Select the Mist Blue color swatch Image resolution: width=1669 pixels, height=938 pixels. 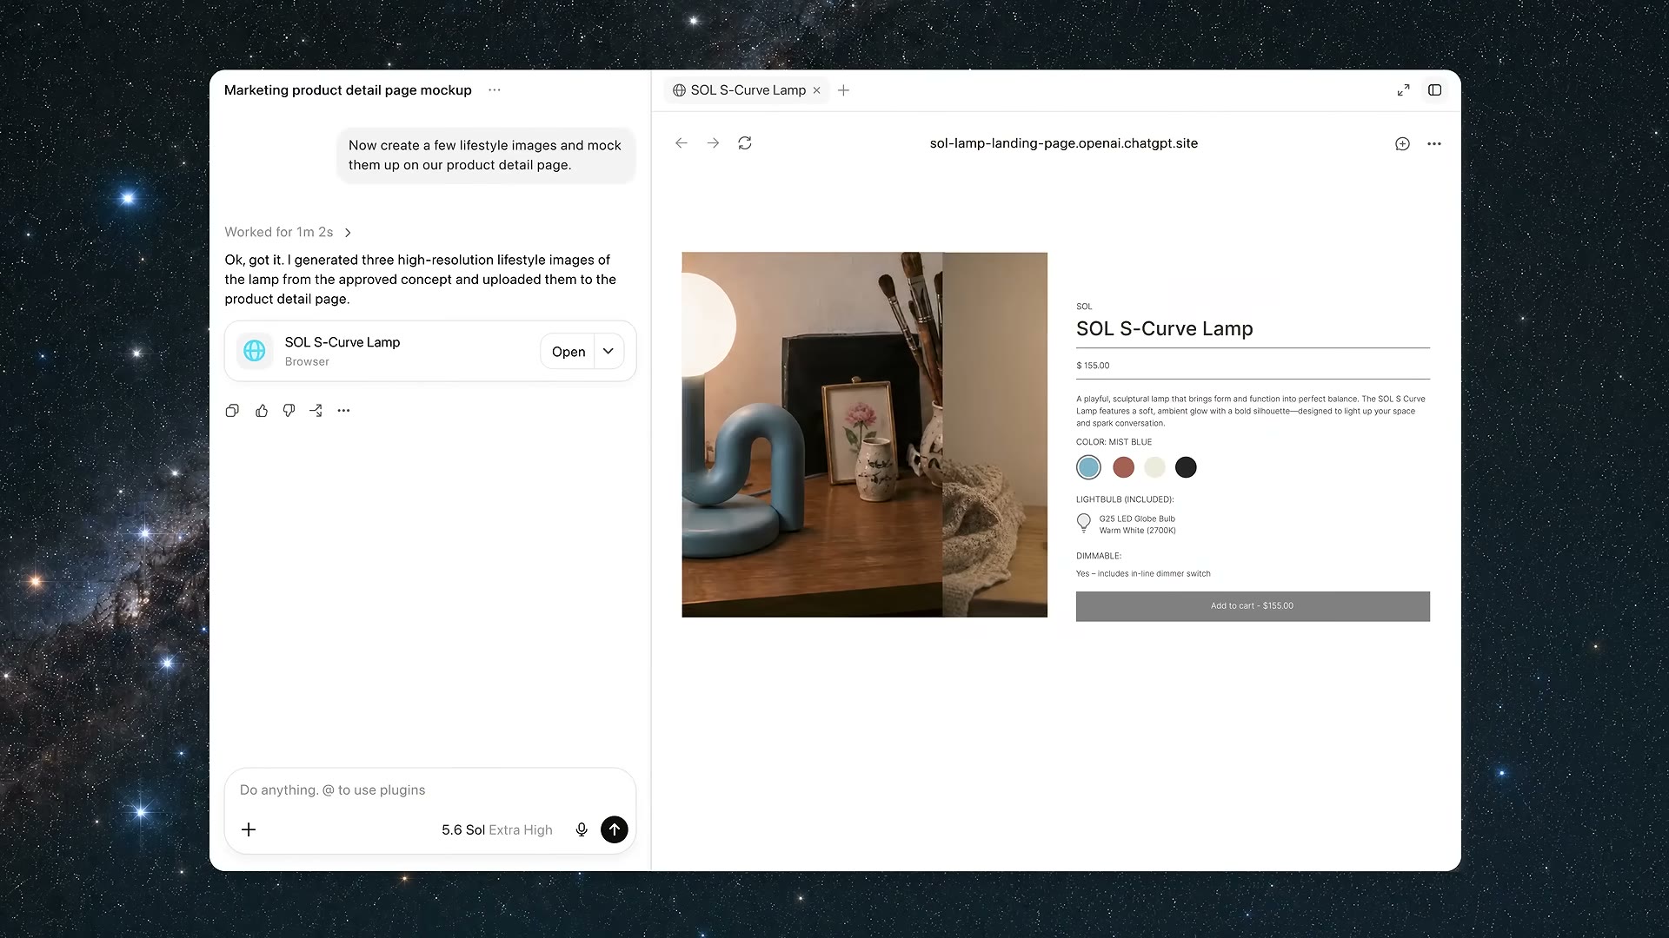coord(1088,467)
